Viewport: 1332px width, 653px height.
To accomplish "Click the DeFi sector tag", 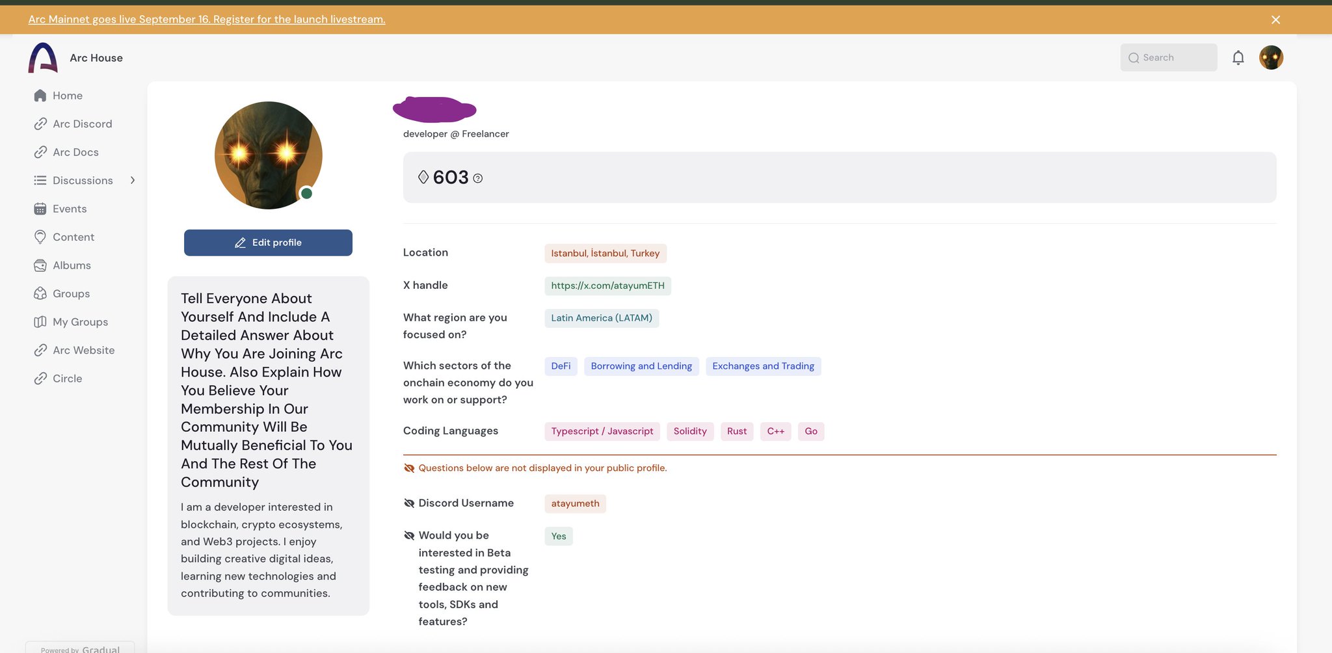I will pyautogui.click(x=561, y=366).
